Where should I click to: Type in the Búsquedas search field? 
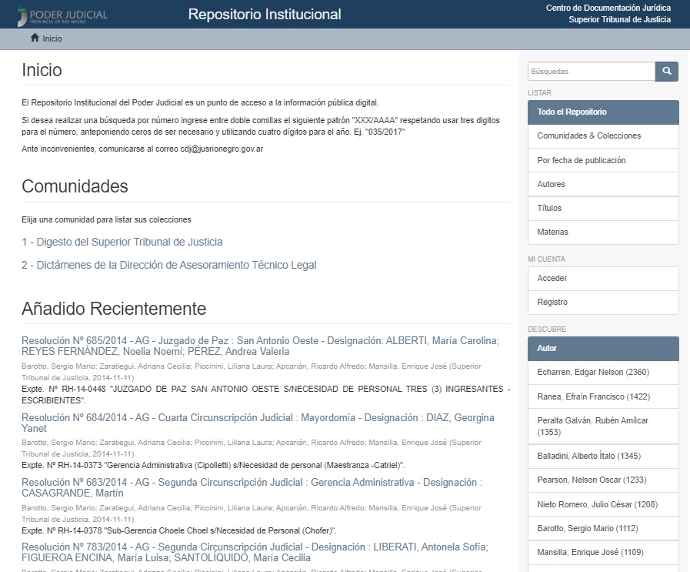pyautogui.click(x=591, y=72)
